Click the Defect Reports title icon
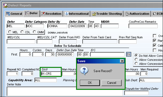The height and width of the screenshot is (97, 163). [5, 5]
